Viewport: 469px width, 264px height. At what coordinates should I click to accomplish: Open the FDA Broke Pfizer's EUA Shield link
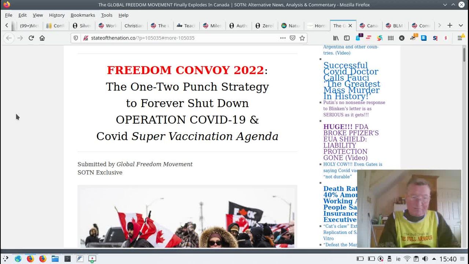click(351, 142)
